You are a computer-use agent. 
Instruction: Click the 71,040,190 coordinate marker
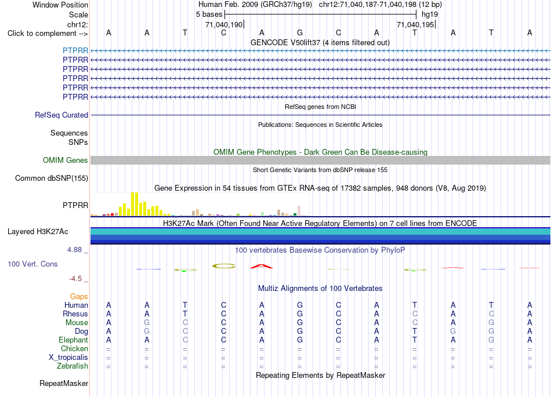[224, 24]
